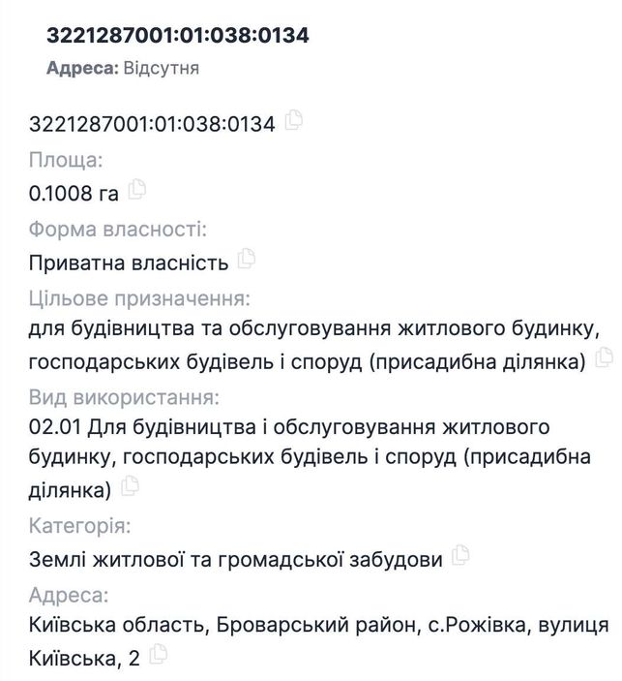The height and width of the screenshot is (681, 622).
Task: Click the Цільове призначення: label
Action: [139, 298]
